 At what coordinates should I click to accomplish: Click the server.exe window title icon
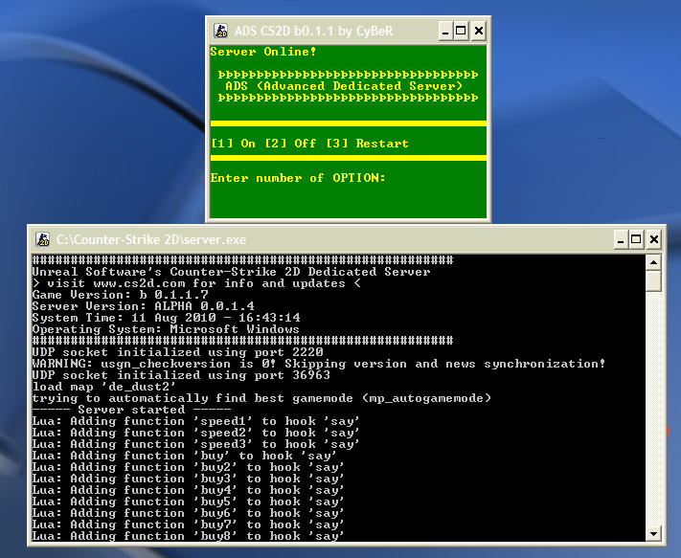[x=42, y=239]
